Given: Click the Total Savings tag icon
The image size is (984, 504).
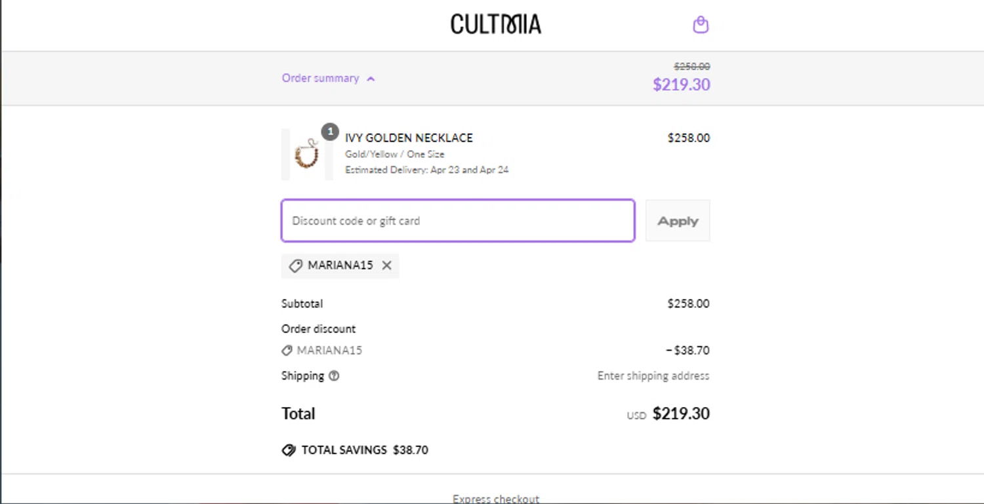Looking at the screenshot, I should [289, 450].
